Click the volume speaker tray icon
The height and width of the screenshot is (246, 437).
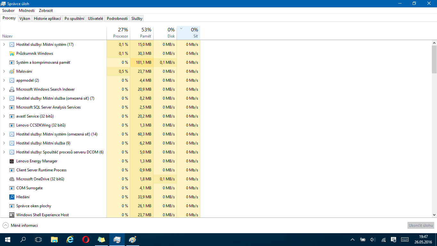373,240
